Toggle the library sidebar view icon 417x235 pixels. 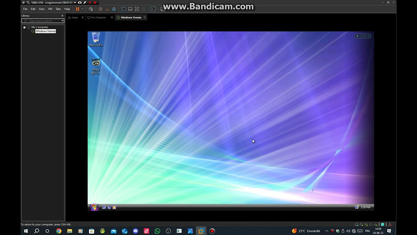(123, 9)
